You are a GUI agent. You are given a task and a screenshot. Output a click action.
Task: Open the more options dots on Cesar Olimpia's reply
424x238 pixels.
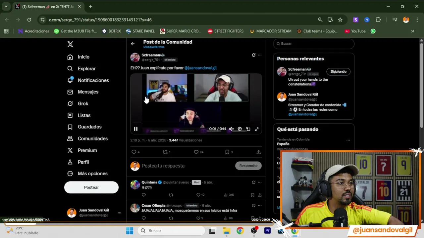(260, 205)
